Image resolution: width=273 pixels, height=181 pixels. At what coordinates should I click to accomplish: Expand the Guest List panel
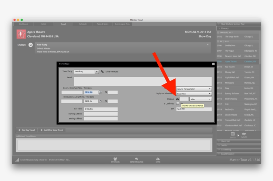(239, 141)
